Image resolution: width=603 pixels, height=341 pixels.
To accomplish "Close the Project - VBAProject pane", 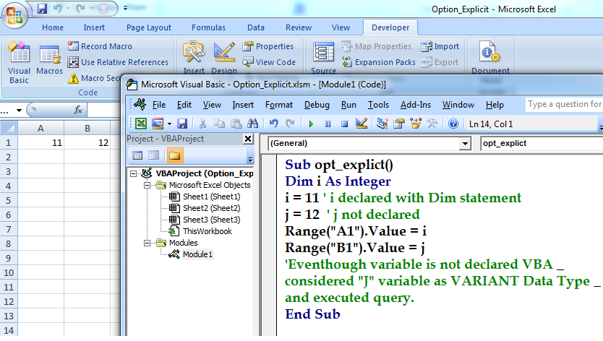I will tap(248, 139).
